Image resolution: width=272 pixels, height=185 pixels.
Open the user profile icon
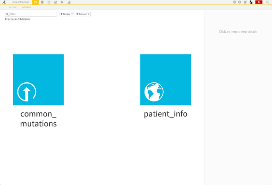(251, 2)
